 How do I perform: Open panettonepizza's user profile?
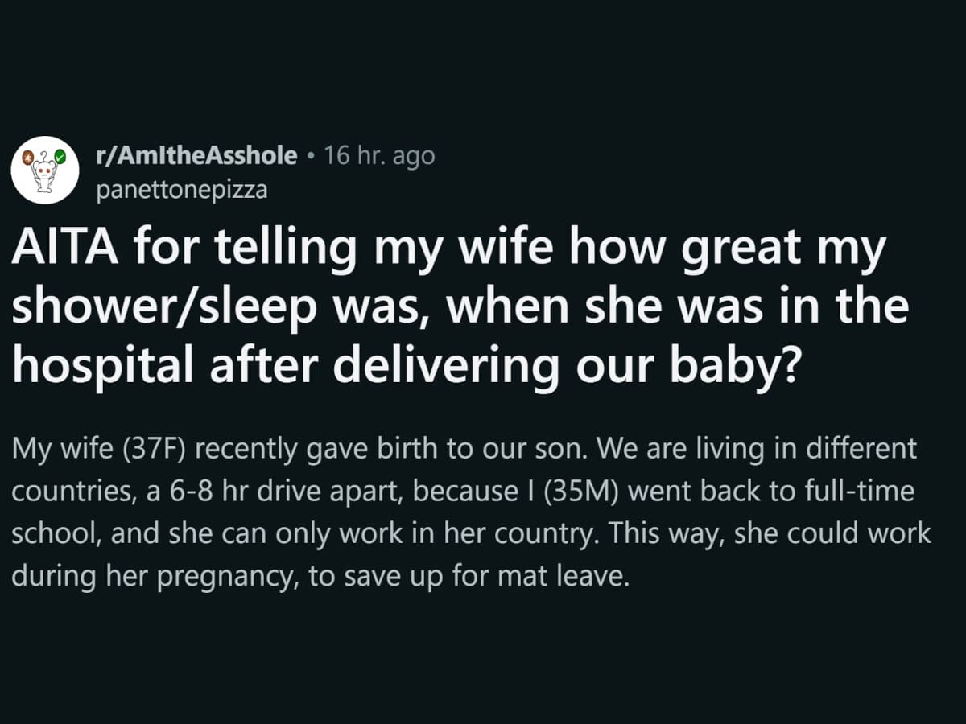(182, 191)
